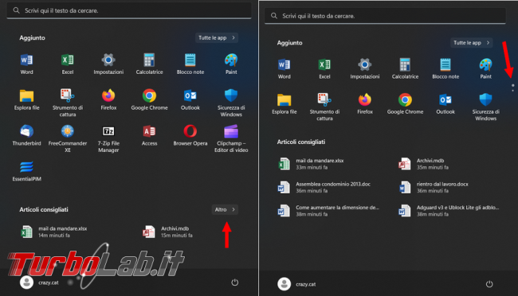
Task: Click the power button in left Start menu
Action: pos(234,282)
